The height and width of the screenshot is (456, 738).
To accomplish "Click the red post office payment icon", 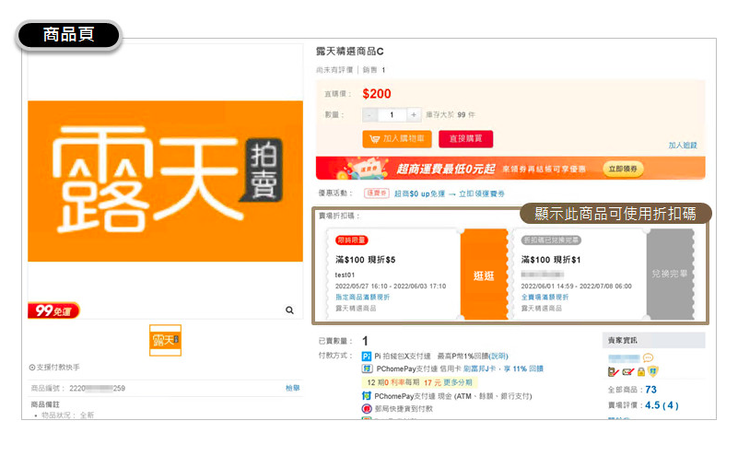I will tap(366, 407).
